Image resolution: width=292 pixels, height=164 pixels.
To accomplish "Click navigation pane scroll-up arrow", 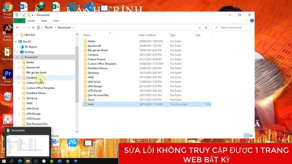I will [x=77, y=35].
